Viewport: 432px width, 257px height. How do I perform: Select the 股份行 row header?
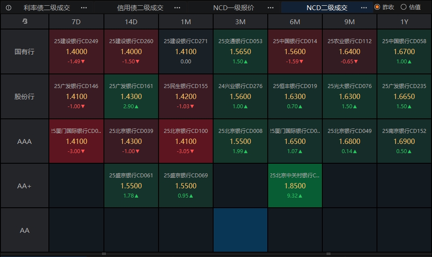pyautogui.click(x=25, y=96)
